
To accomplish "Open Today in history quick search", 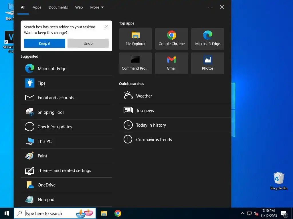I will tap(175, 125).
